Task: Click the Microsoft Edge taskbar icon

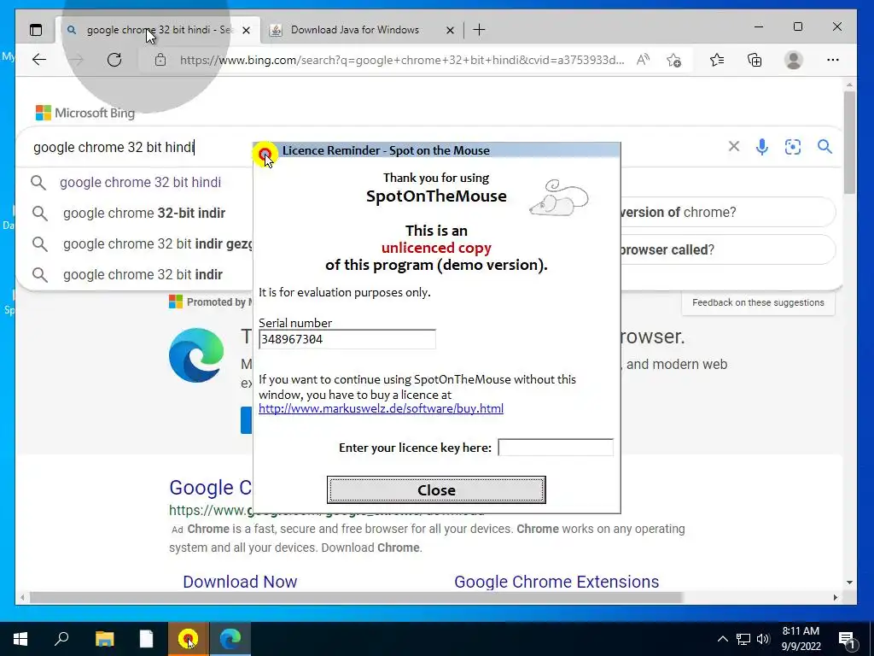Action: tap(230, 639)
